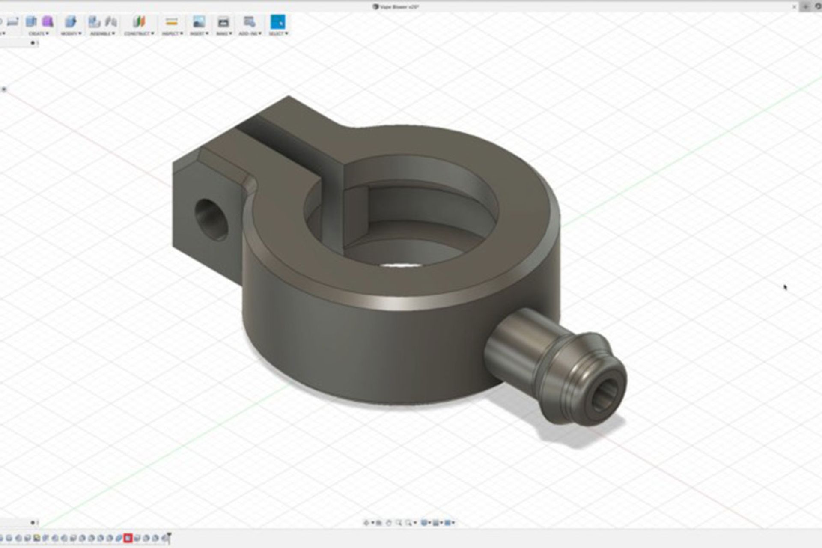The image size is (822, 548).
Task: Expand the ASSEMBLE dropdown menu
Action: (102, 33)
